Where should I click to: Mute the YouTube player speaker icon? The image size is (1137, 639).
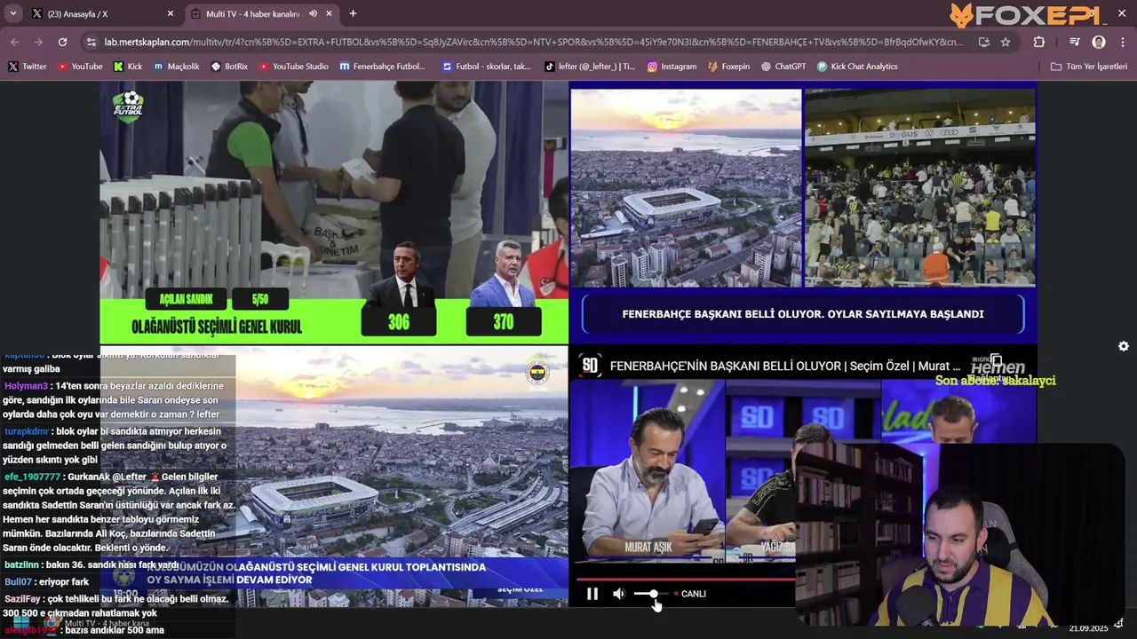point(619,594)
